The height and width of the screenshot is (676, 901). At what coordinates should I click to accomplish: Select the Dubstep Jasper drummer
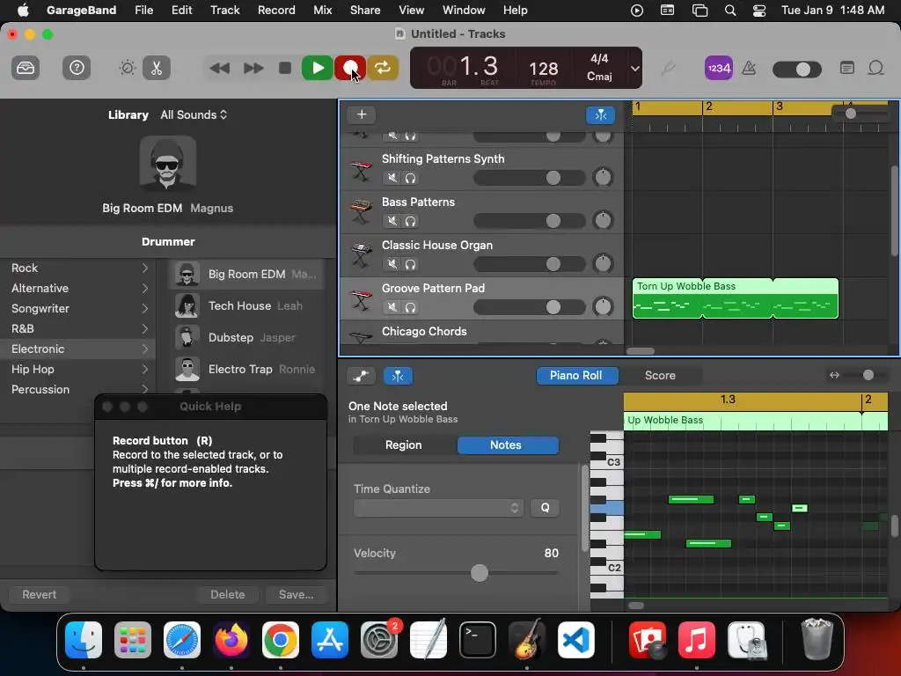tap(247, 337)
